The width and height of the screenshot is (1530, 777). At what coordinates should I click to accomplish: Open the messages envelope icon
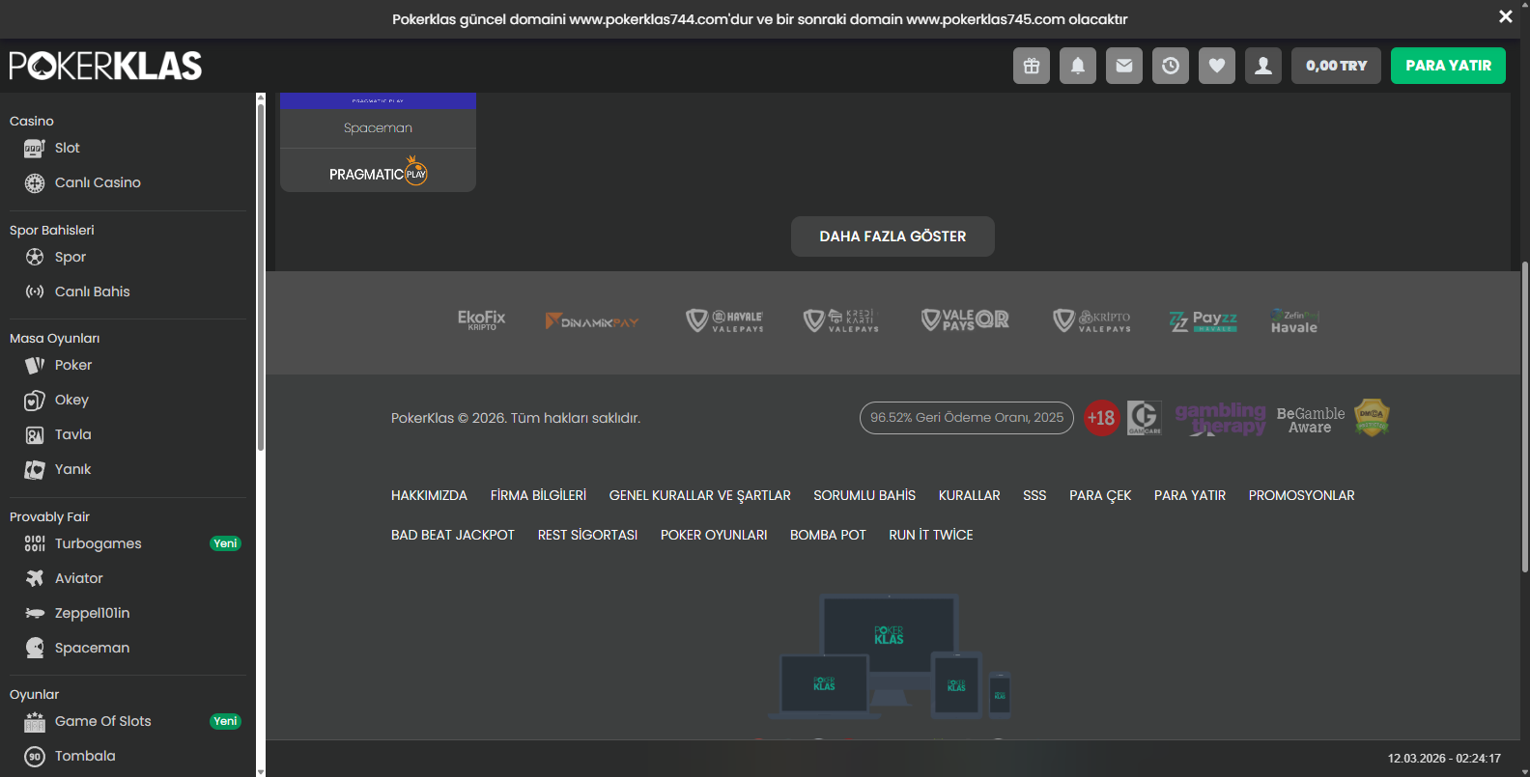tap(1123, 66)
